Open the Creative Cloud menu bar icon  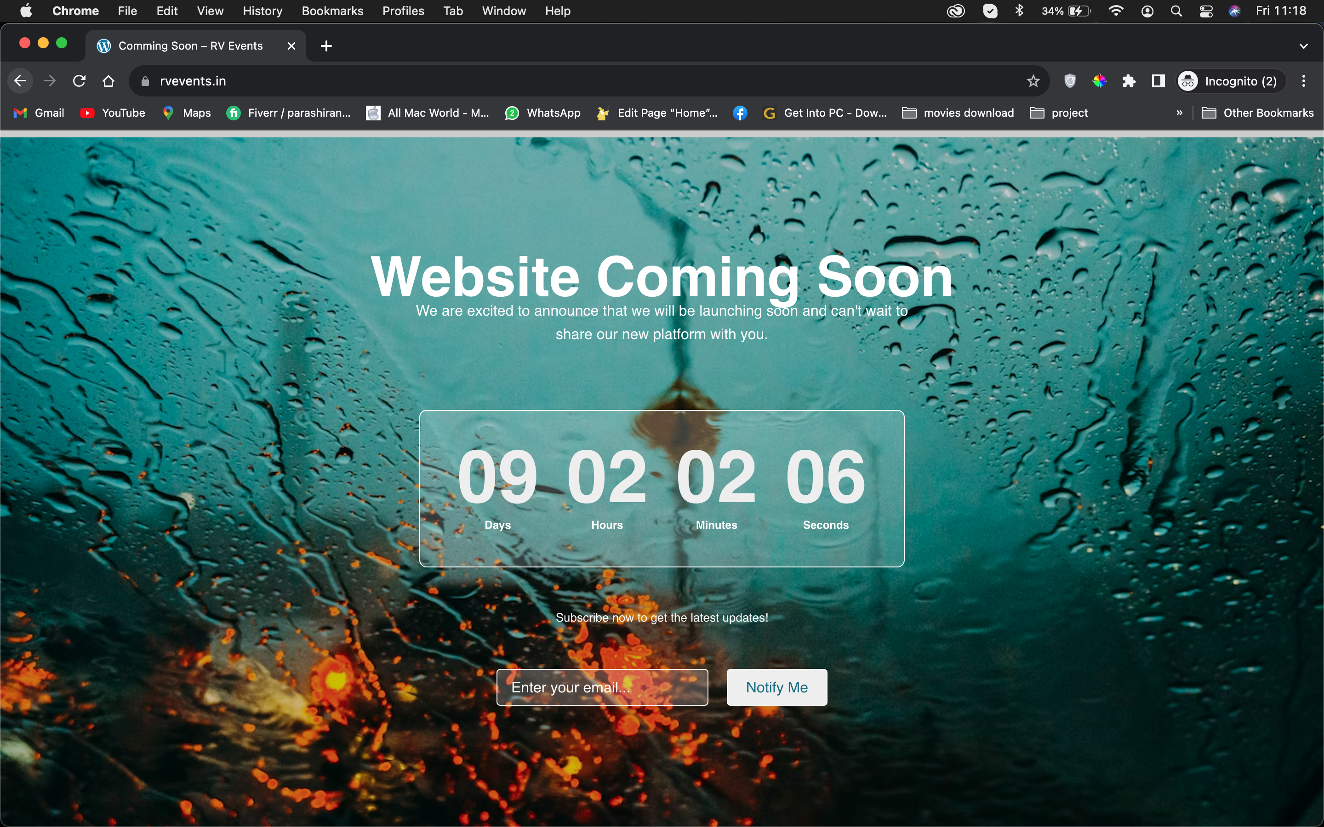(x=956, y=11)
